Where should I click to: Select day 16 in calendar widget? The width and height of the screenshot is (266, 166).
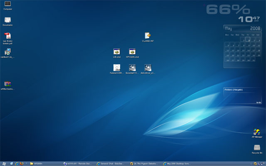[x=248, y=49]
